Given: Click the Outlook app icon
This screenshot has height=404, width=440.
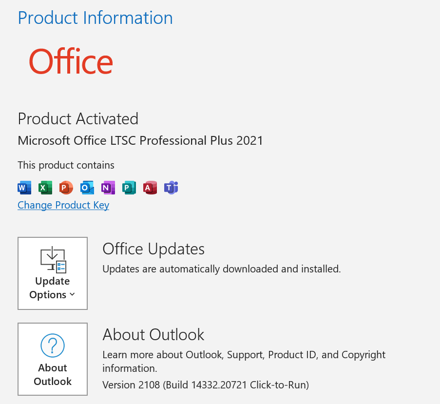Looking at the screenshot, I should pos(87,188).
